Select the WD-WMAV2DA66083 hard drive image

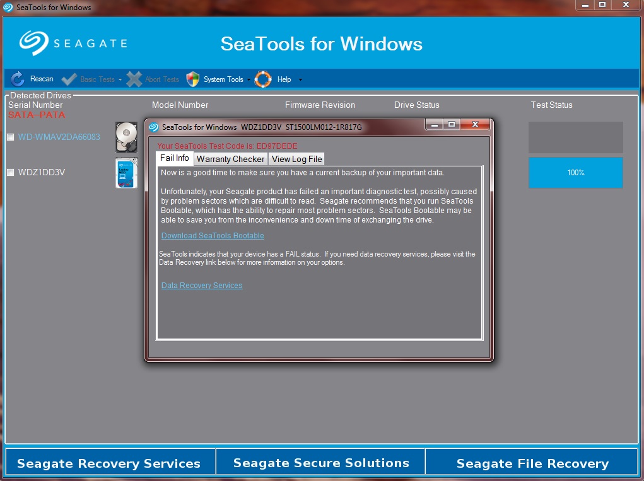126,137
